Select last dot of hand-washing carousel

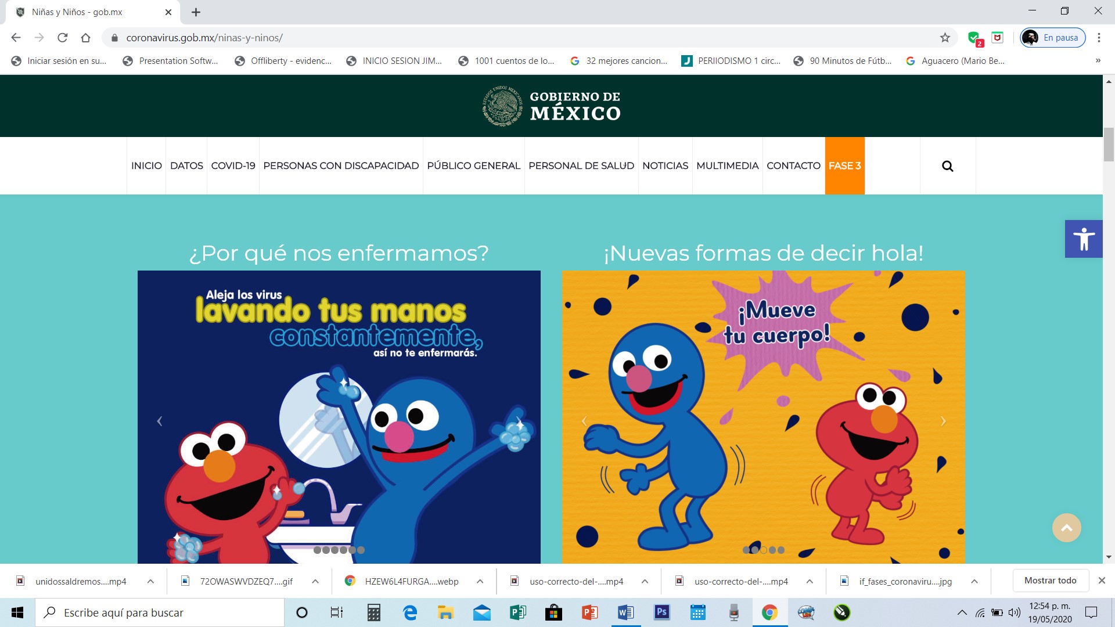click(x=361, y=550)
